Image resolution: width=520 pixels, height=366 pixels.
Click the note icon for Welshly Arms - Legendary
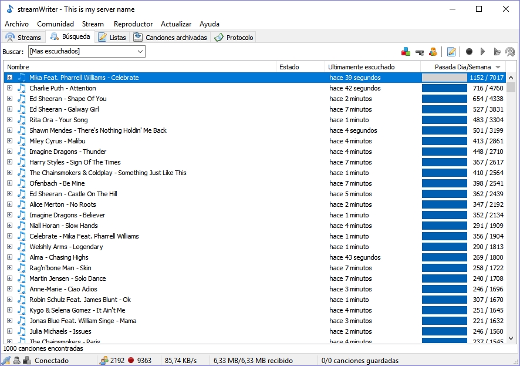point(22,247)
